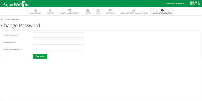This screenshot has height=101, width=202.
Task: Click the green Submit button
Action: (40, 56)
